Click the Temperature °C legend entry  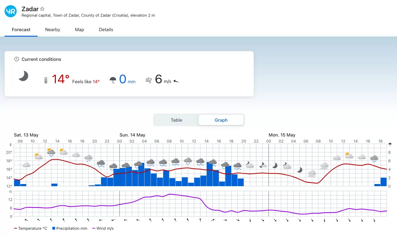click(x=31, y=229)
